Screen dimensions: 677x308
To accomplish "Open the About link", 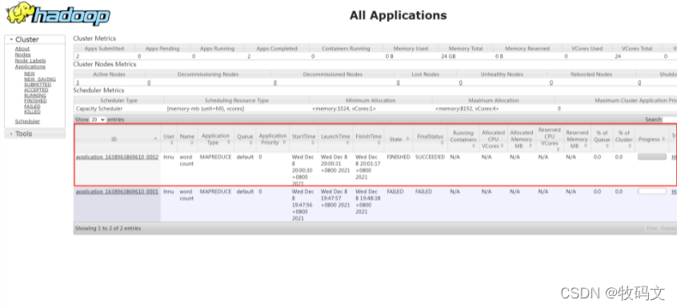I will (22, 49).
